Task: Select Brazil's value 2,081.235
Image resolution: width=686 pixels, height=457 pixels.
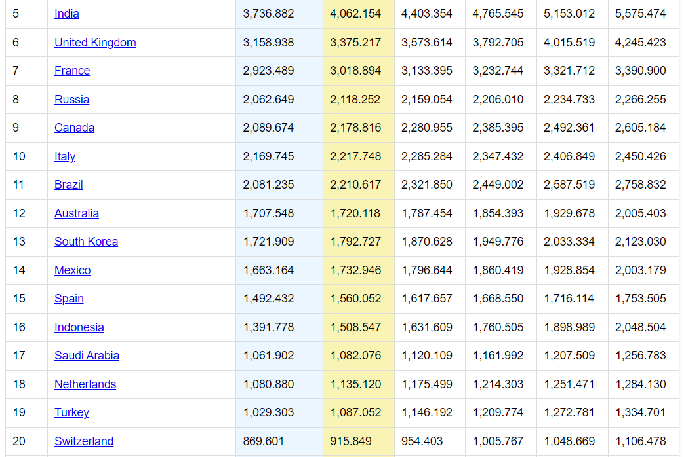Action: click(268, 185)
